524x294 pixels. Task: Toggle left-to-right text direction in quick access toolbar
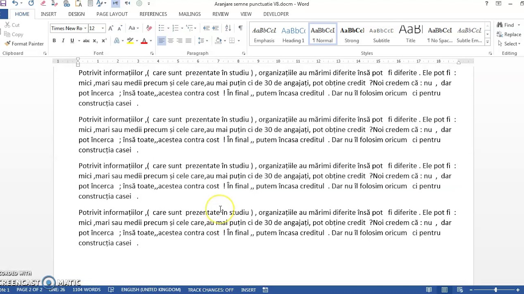[x=115, y=4]
